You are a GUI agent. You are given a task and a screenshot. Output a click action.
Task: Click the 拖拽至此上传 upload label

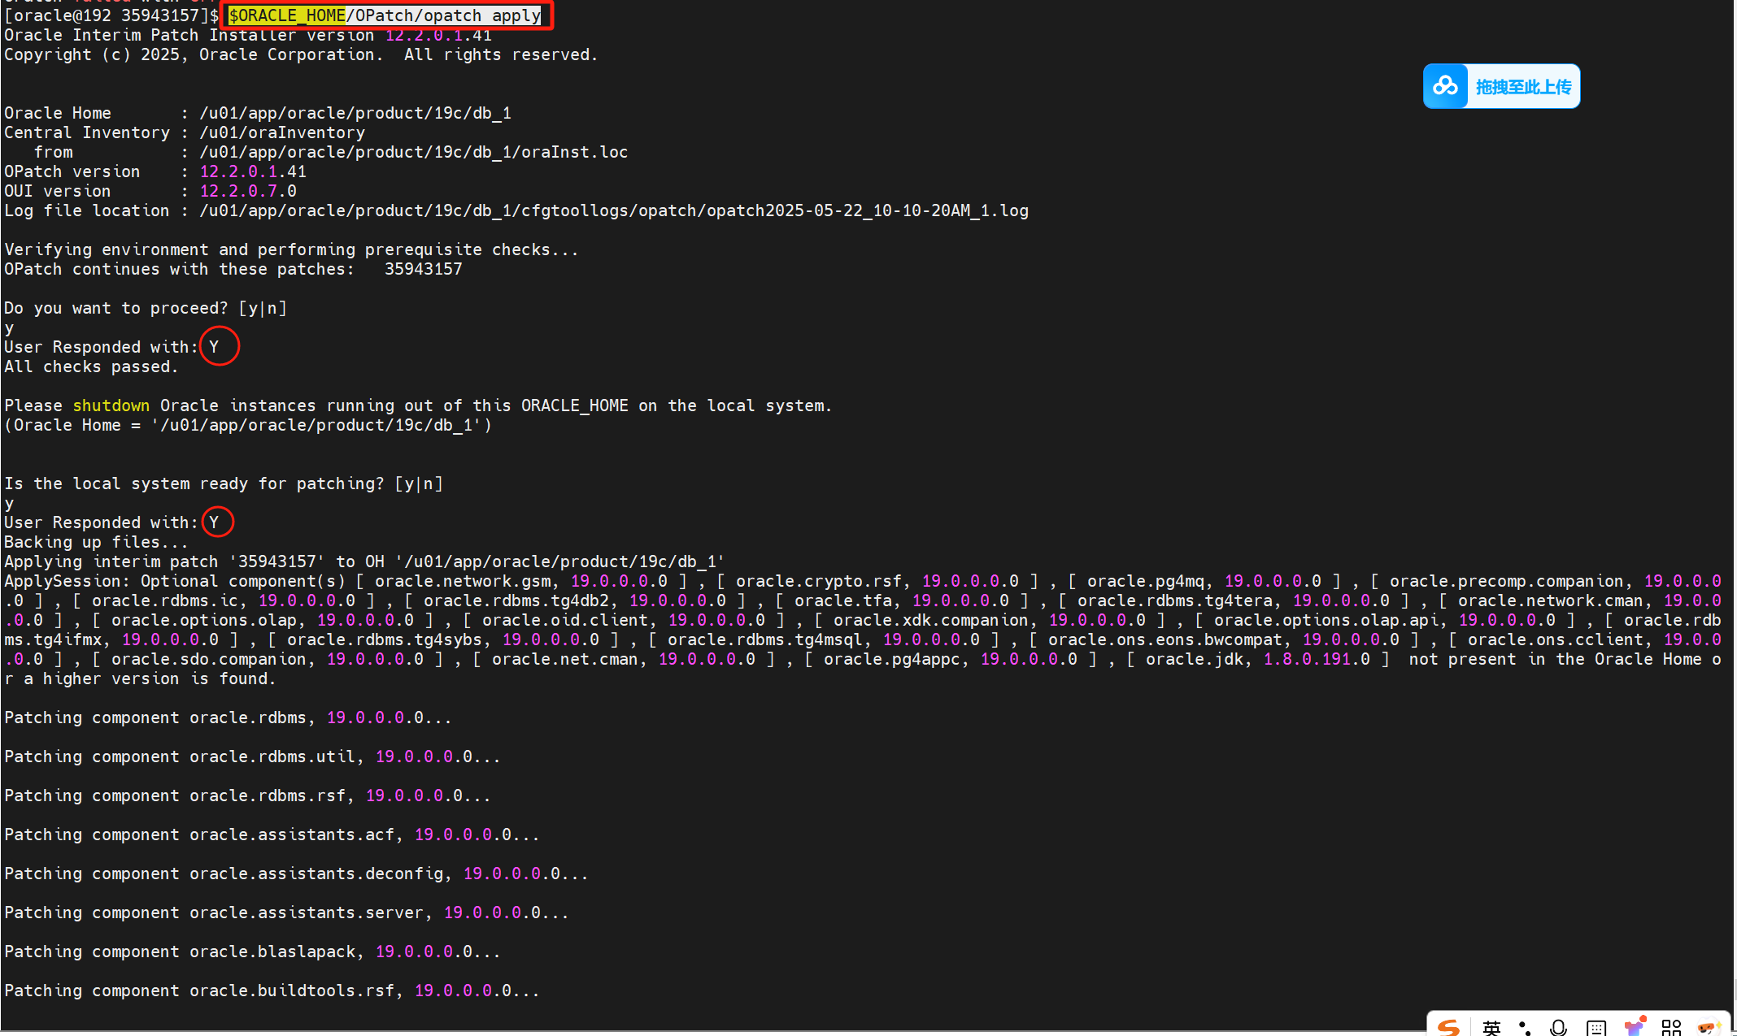tap(1523, 87)
